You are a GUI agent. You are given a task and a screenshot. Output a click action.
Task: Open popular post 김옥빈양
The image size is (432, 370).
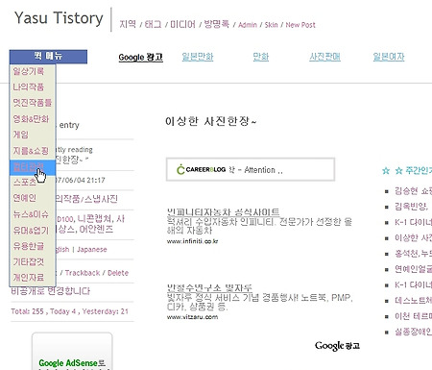[x=412, y=207]
